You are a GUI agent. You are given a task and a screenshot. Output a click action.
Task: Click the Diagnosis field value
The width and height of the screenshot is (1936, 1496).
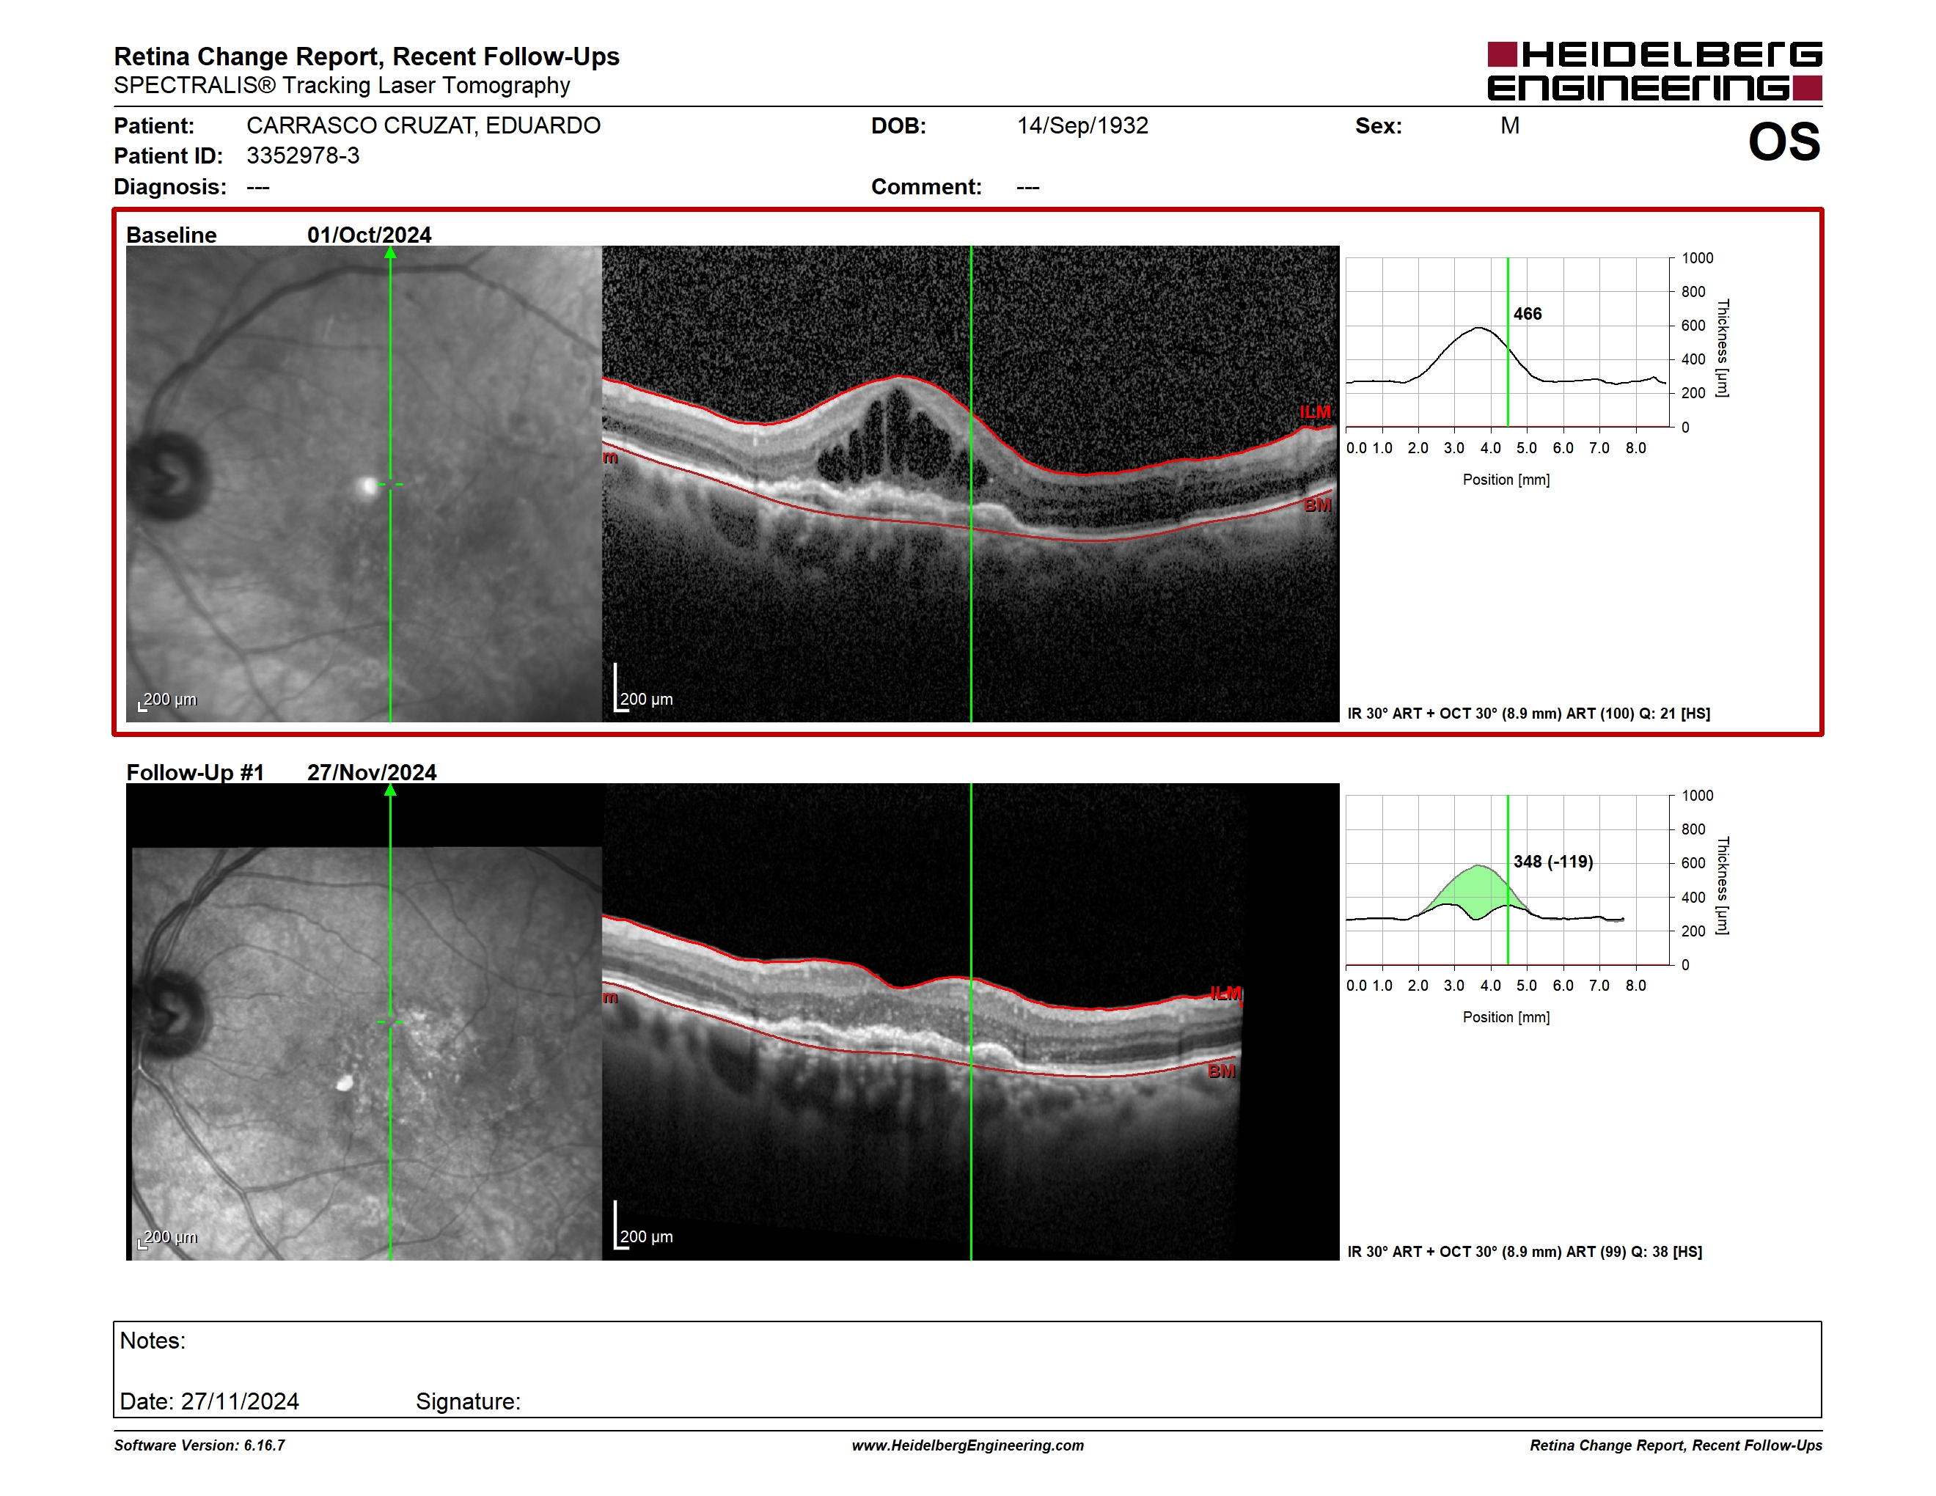coord(258,187)
